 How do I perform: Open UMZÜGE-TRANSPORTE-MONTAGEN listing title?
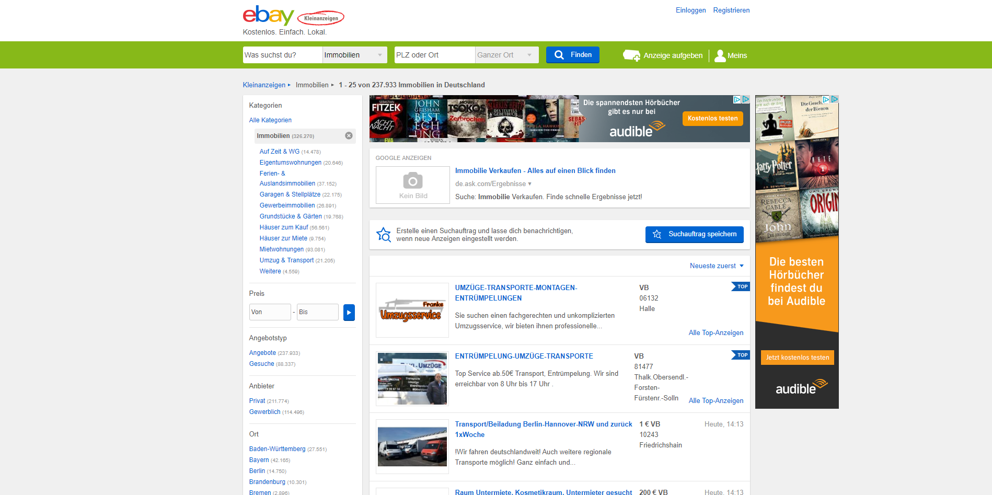[x=516, y=293]
